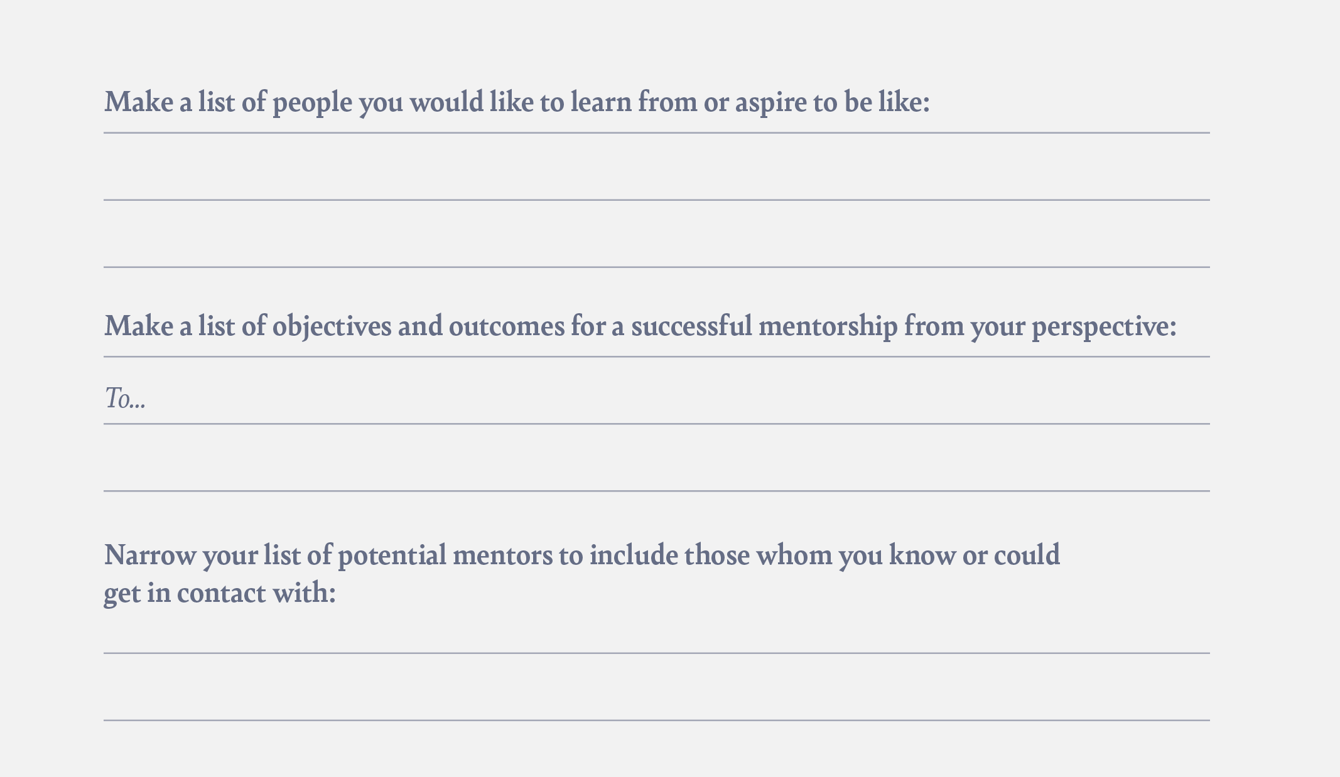
Task: Click the word 'Narrow' in the third heading
Action: pyautogui.click(x=149, y=555)
